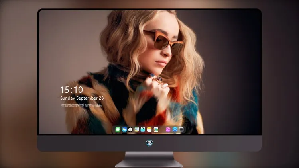Click the Sunday September 28 date text

pos(82,98)
